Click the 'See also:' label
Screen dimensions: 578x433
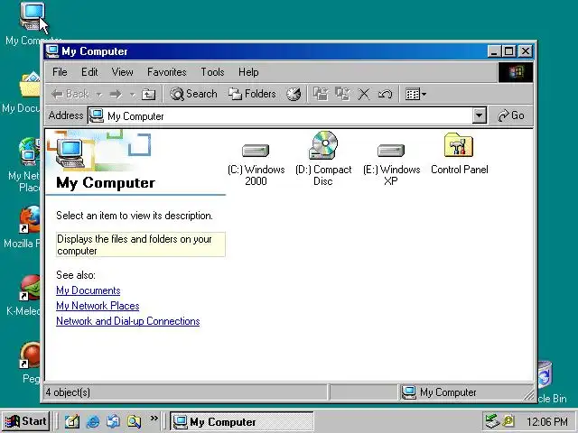point(76,275)
